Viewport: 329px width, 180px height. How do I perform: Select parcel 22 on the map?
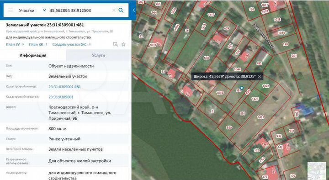141,36
